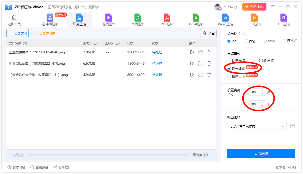Switch to the Excel压缩 tab
The width and height of the screenshot is (303, 174).
point(196,20)
